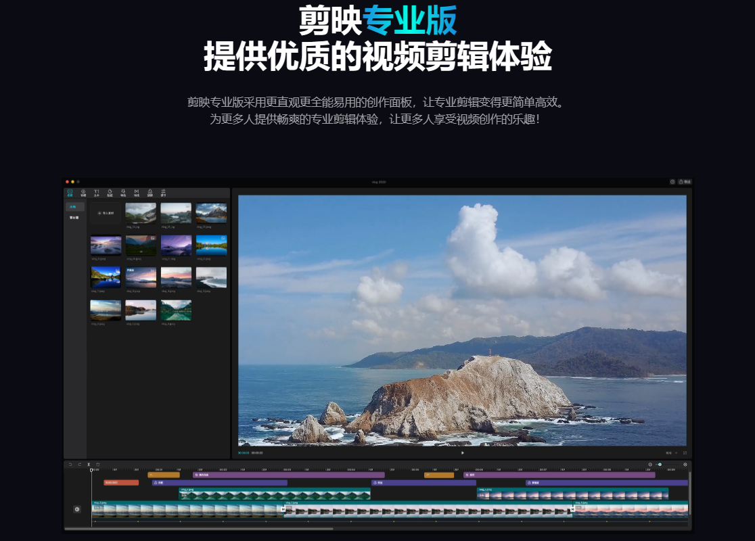This screenshot has width=755, height=541.
Task: Click the red close window button
Action: [68, 182]
